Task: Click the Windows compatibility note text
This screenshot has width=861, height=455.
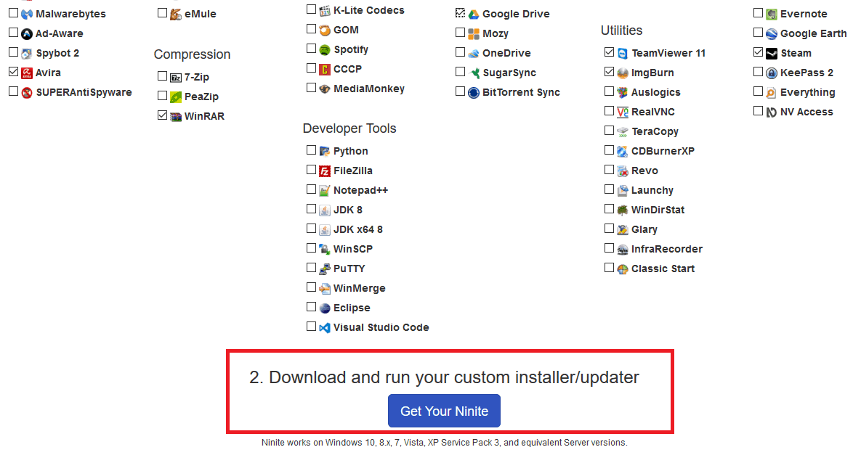Action: [x=444, y=443]
